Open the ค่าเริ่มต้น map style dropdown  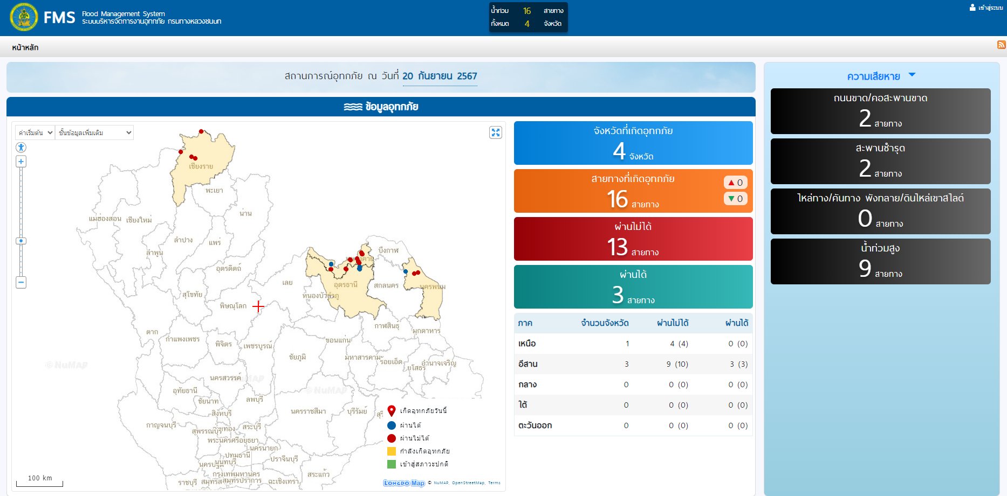pos(35,132)
